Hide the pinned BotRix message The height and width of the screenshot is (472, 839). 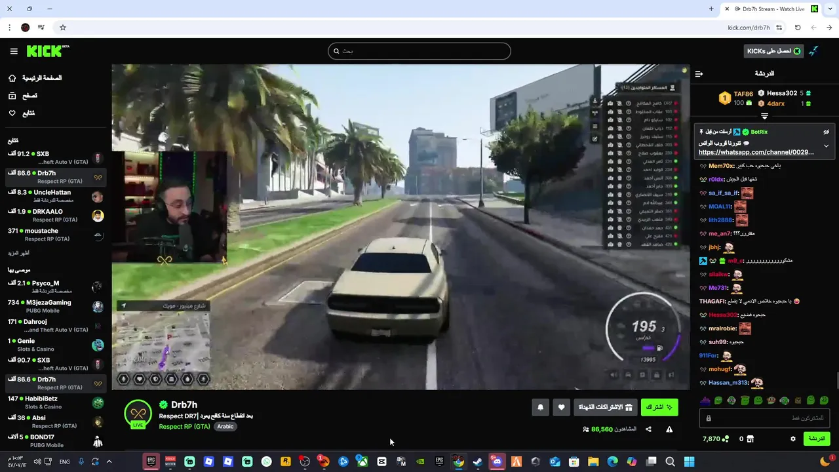[x=826, y=132]
